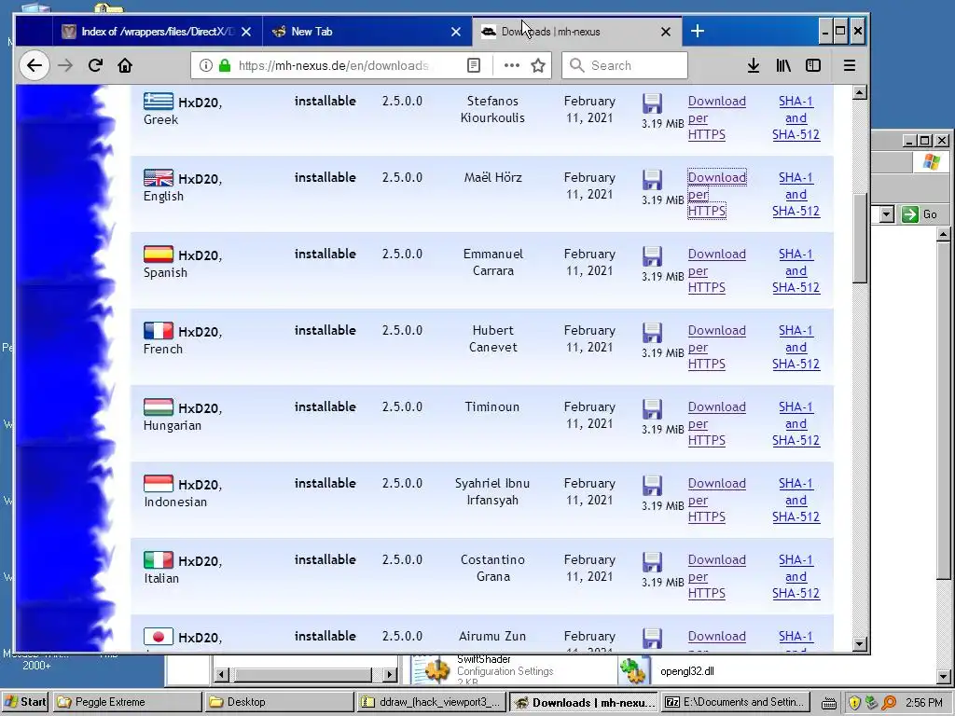The image size is (955, 716).
Task: Open address dropdown in background Explorer window
Action: point(886,214)
